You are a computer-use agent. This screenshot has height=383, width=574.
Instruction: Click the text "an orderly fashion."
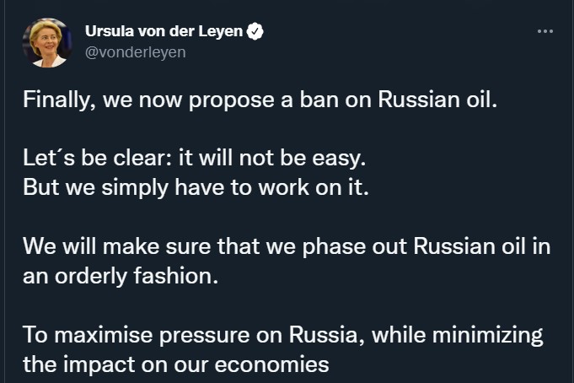click(x=121, y=276)
